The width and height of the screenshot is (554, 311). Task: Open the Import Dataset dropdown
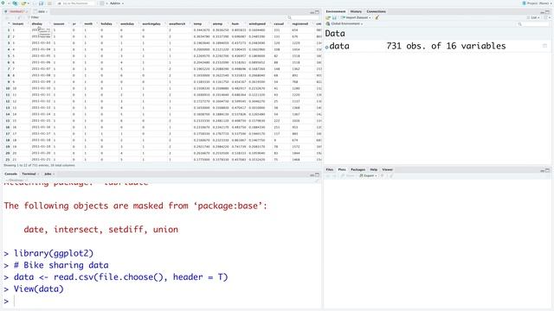(356, 17)
